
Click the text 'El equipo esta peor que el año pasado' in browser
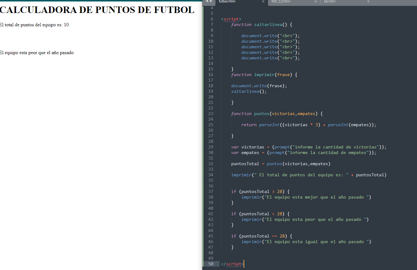37,53
